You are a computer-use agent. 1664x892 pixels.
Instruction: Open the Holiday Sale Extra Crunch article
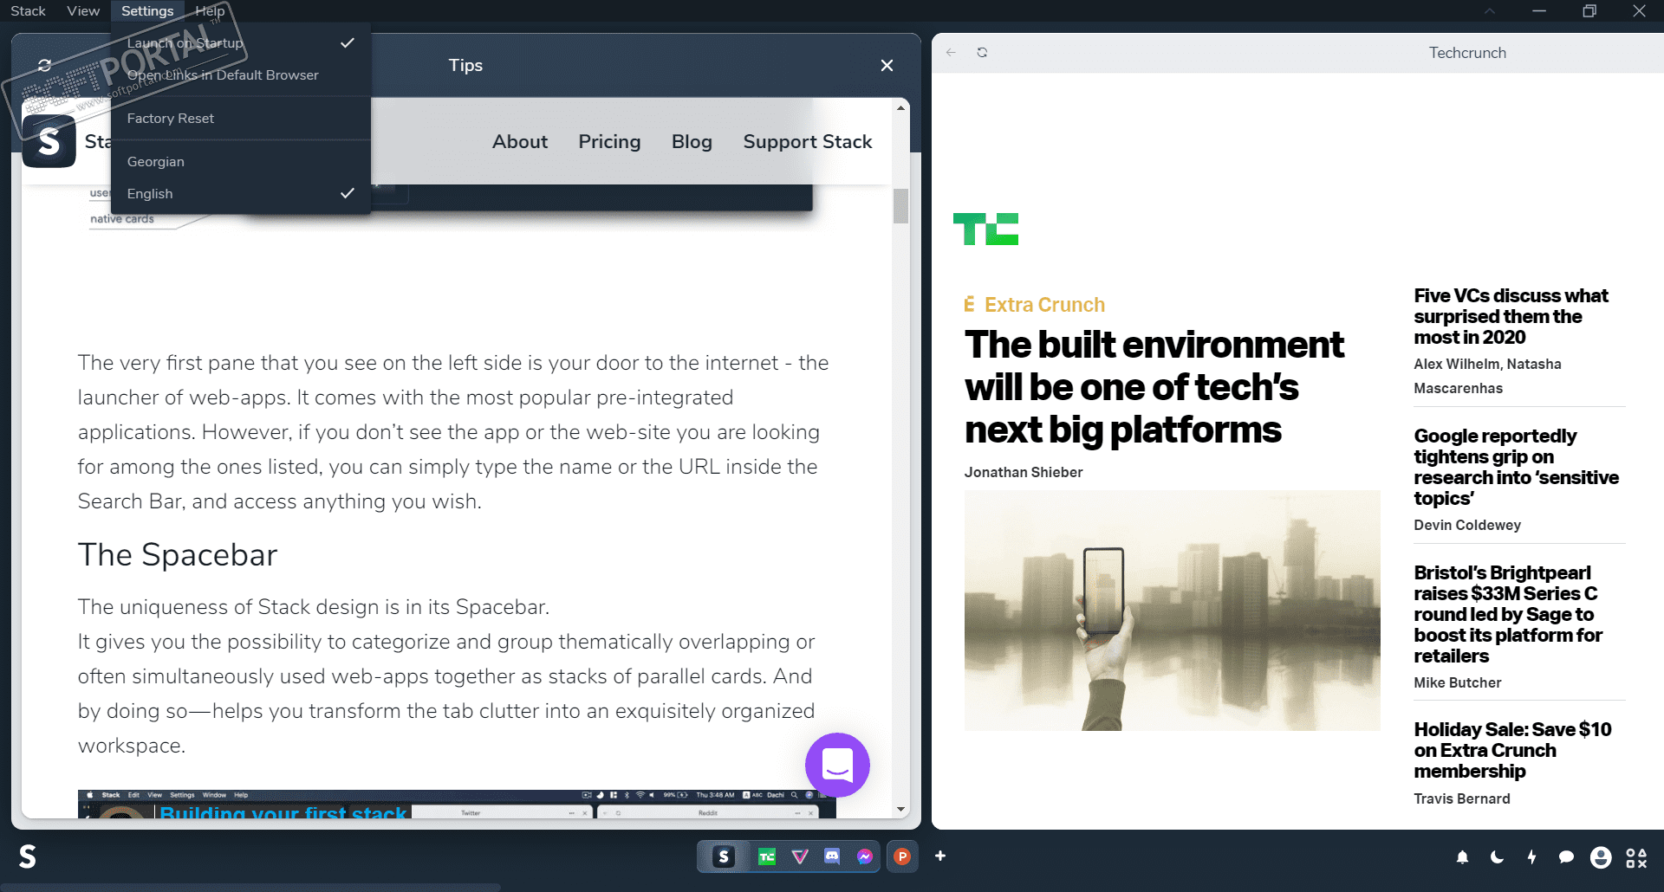[1512, 750]
